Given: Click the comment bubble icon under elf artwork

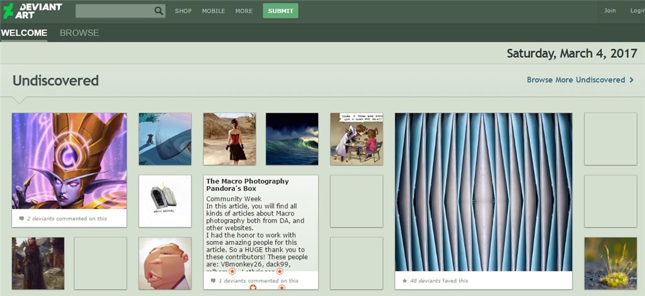Looking at the screenshot, I should click(21, 219).
